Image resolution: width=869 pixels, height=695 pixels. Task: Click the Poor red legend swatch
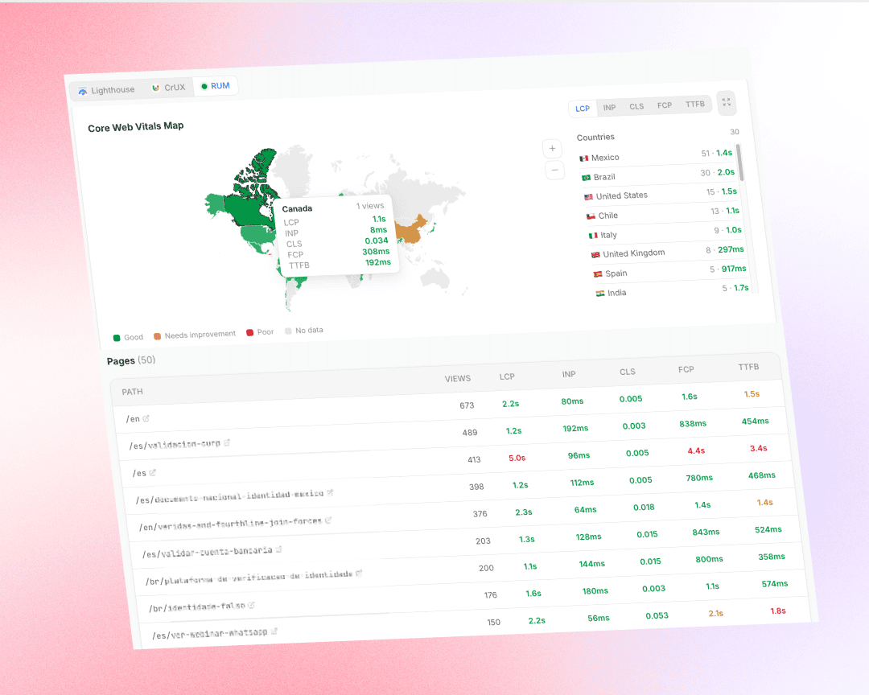[x=250, y=332]
